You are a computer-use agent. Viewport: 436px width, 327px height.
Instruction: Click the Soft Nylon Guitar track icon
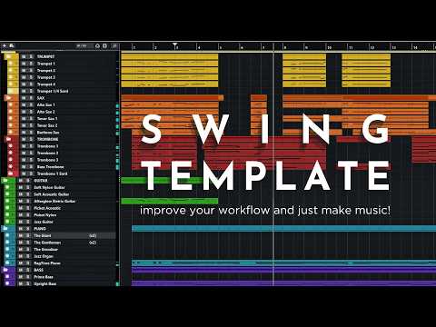7,187
